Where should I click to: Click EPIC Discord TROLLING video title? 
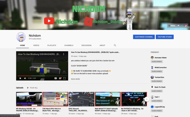click(x=78, y=110)
